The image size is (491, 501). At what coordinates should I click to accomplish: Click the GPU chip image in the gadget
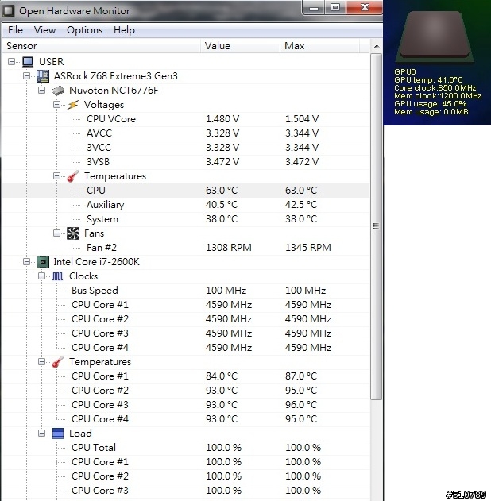435,37
